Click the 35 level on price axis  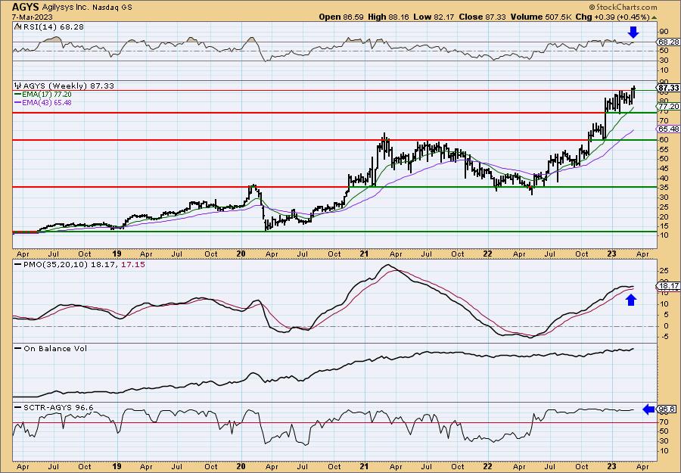[x=663, y=188]
